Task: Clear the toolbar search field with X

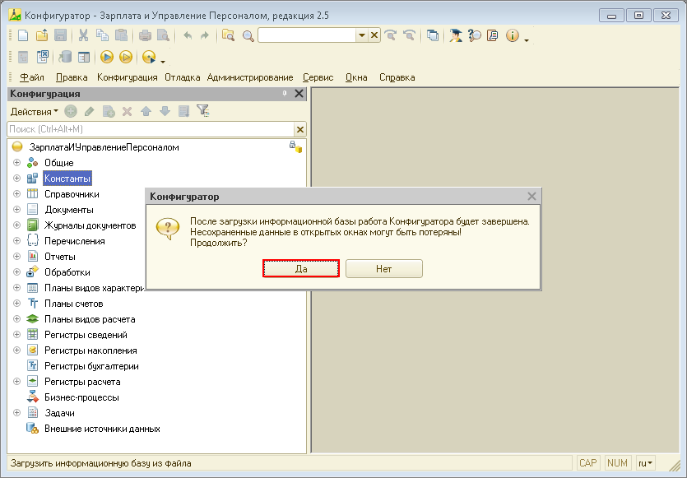Action: pyautogui.click(x=374, y=35)
